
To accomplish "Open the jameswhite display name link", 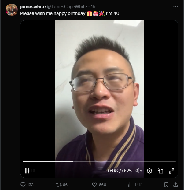I will 33,7.
